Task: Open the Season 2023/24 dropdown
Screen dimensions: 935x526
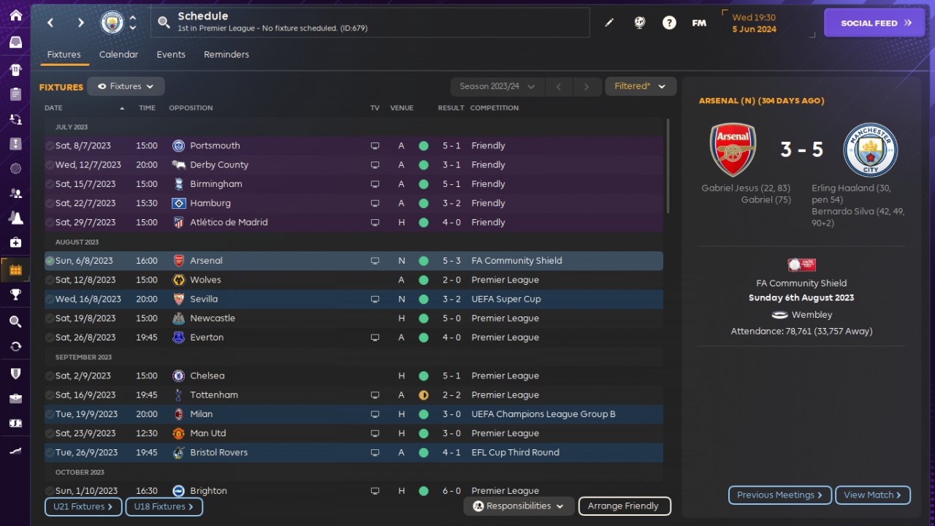Action: (x=497, y=87)
